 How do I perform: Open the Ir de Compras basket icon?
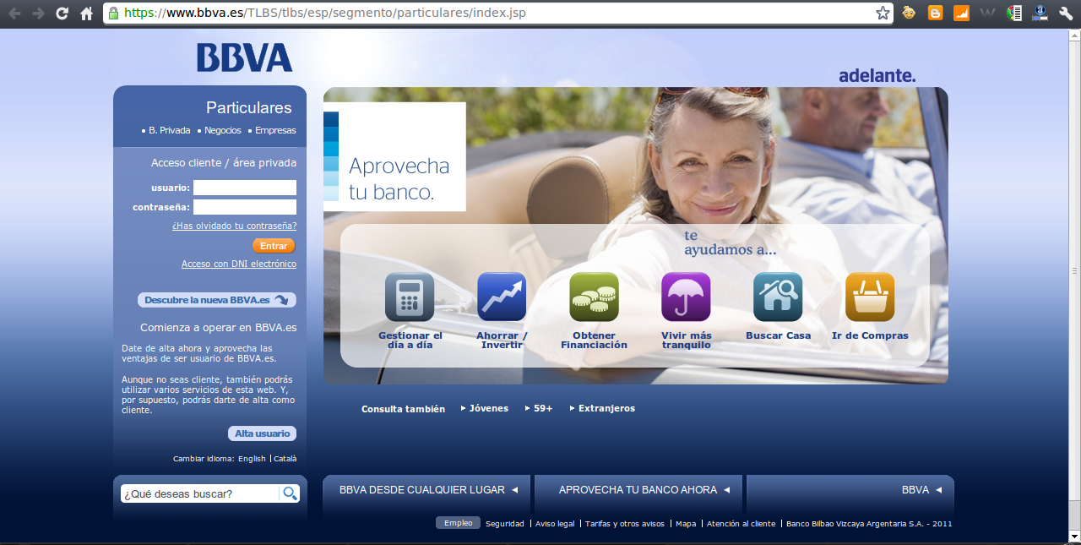coord(870,297)
